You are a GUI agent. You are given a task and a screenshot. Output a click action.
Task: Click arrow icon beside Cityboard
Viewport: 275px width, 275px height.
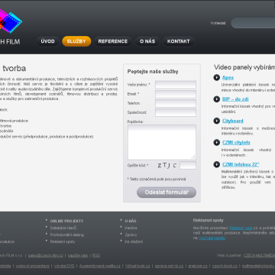[217, 121]
